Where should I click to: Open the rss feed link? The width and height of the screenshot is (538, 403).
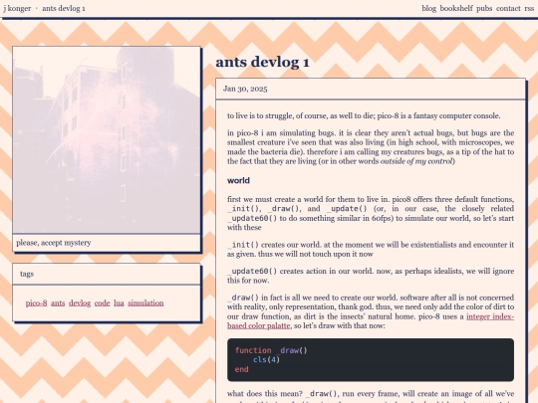529,8
